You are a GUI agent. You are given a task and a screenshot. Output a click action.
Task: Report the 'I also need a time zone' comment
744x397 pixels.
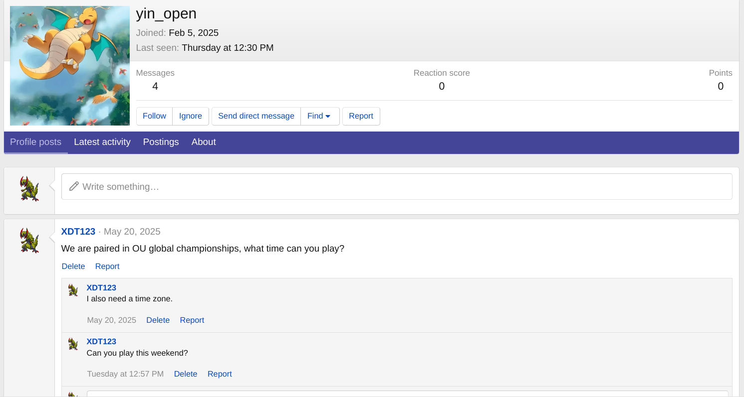coord(192,320)
